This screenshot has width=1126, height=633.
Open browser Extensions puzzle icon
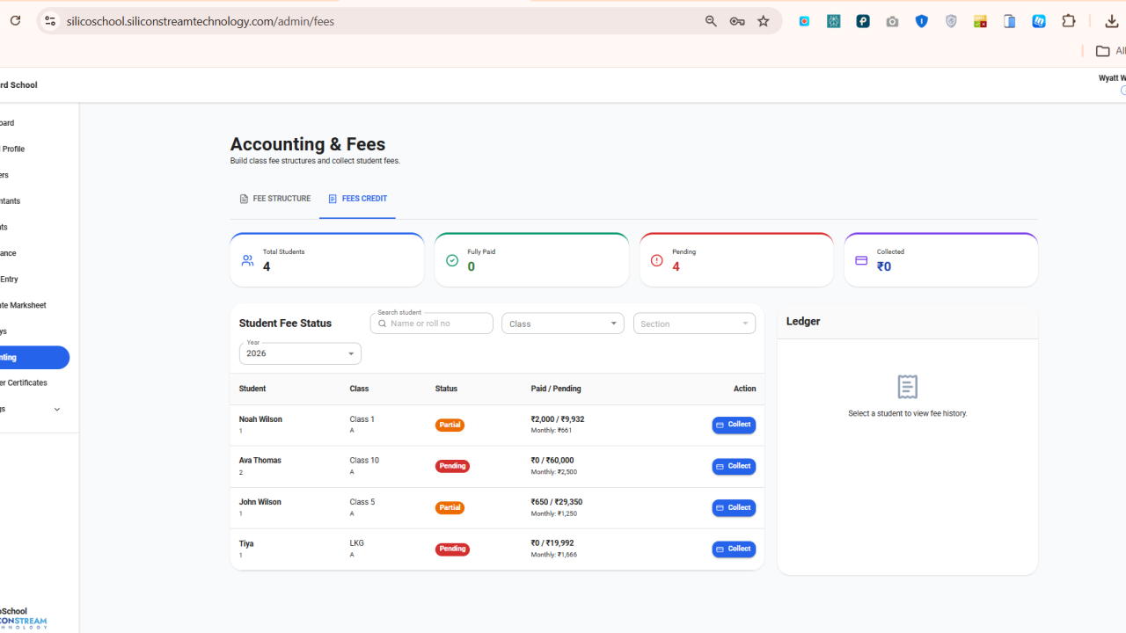(1069, 21)
